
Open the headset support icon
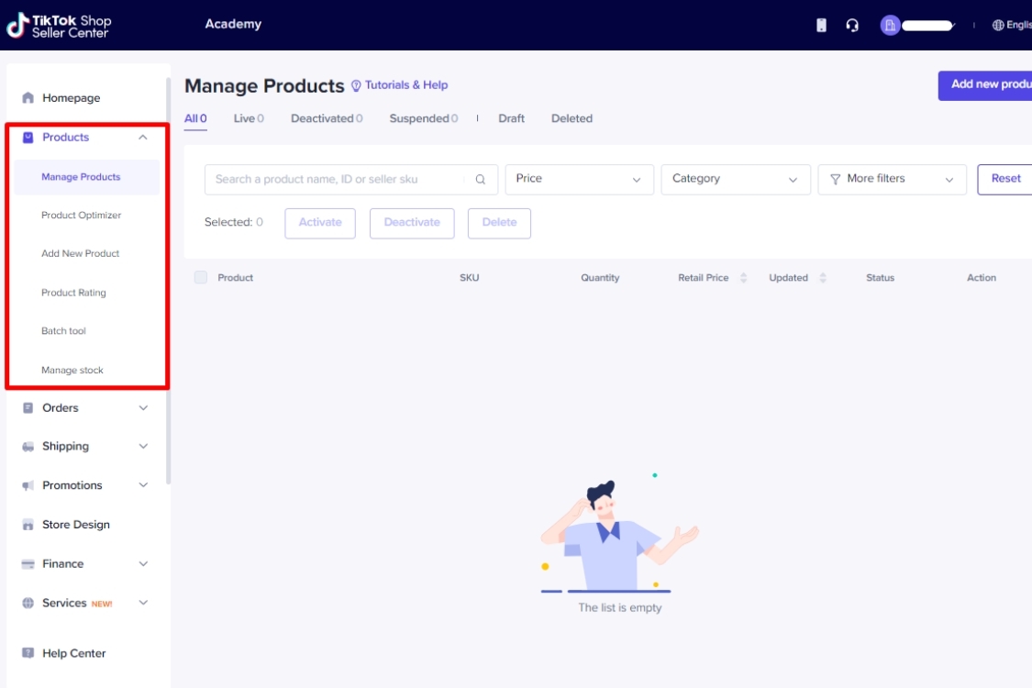coord(852,25)
